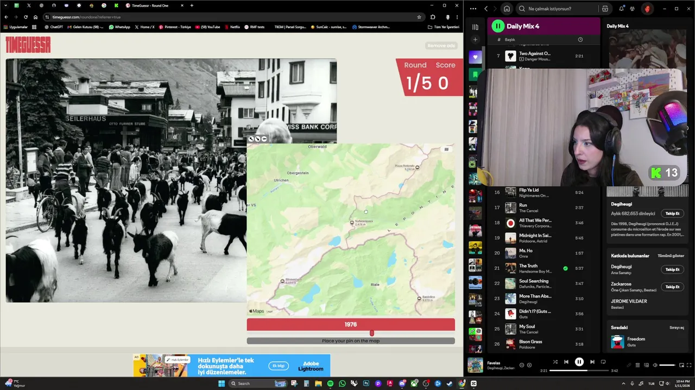
Task: Adjust TimeGuessr year slider handle
Action: coord(372,333)
